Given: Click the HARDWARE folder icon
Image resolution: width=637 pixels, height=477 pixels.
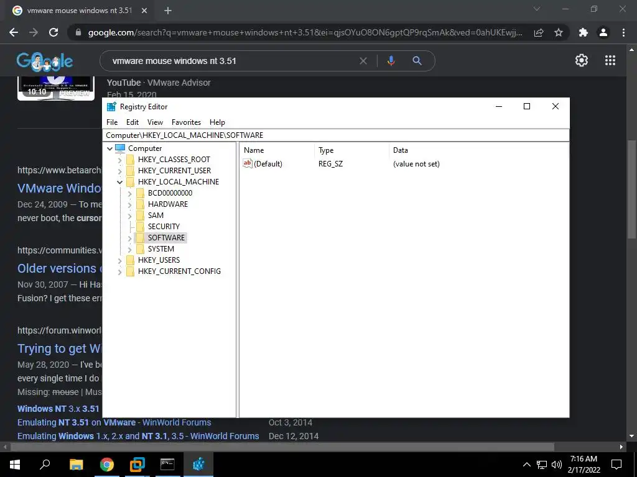Looking at the screenshot, I should point(140,204).
